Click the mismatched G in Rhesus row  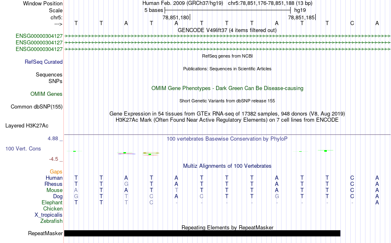click(126, 184)
